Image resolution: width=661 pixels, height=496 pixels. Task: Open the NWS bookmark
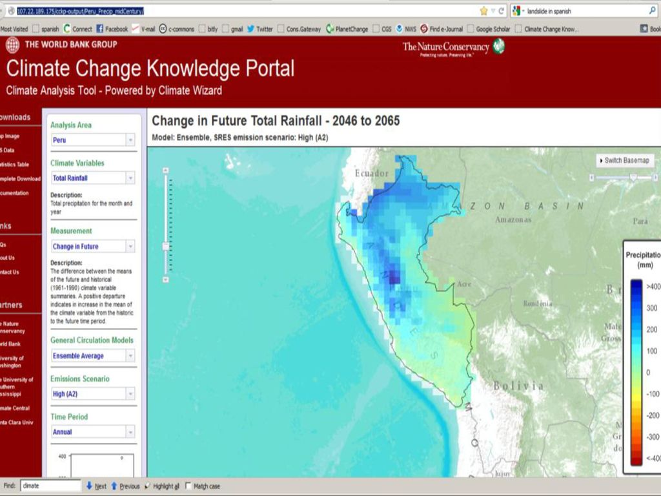[x=406, y=28]
